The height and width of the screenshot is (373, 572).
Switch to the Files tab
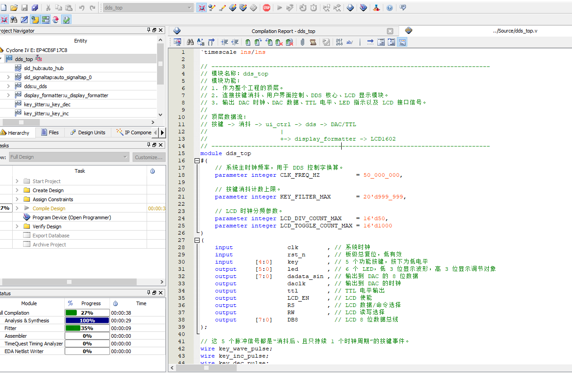pos(50,132)
